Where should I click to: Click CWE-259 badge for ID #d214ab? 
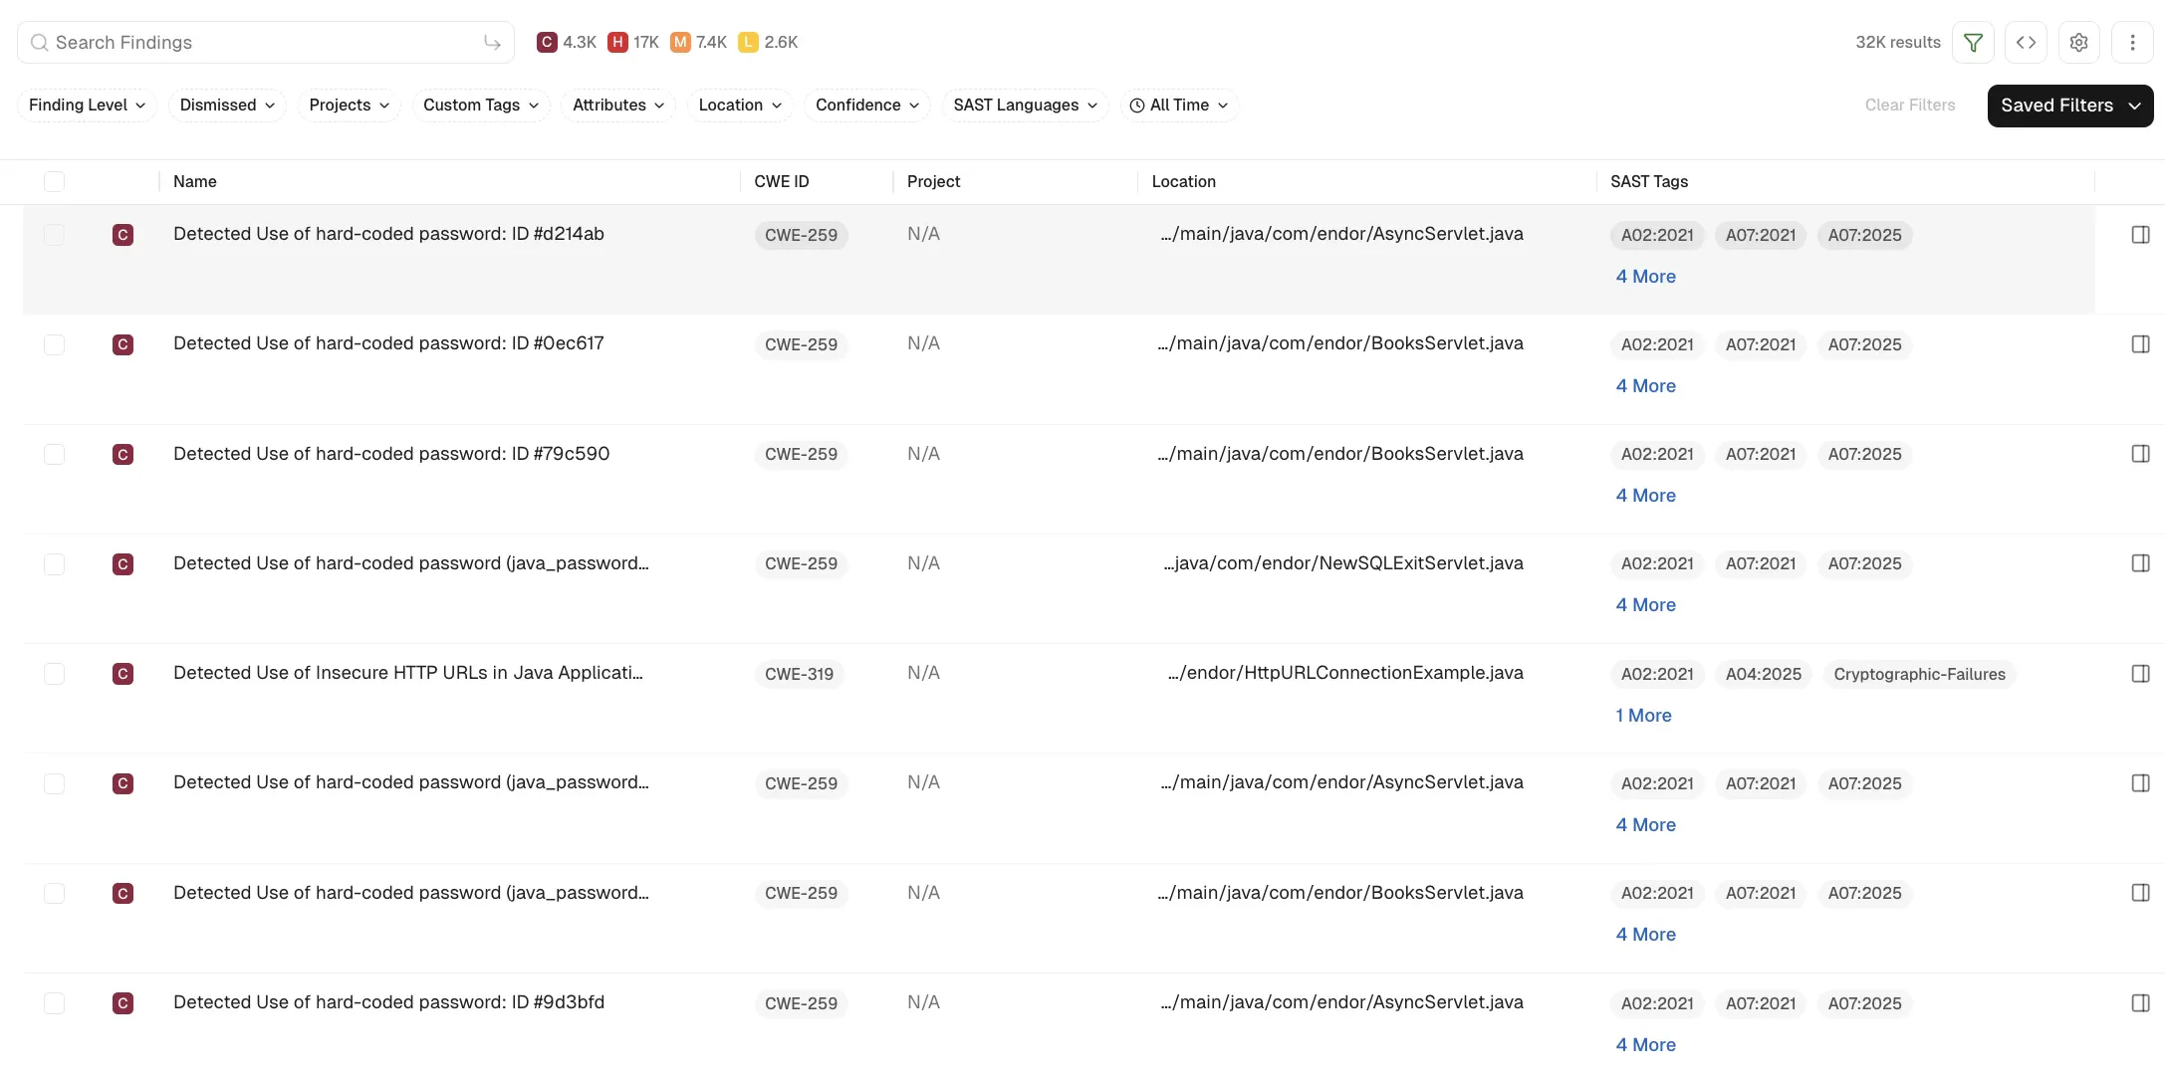(x=801, y=235)
